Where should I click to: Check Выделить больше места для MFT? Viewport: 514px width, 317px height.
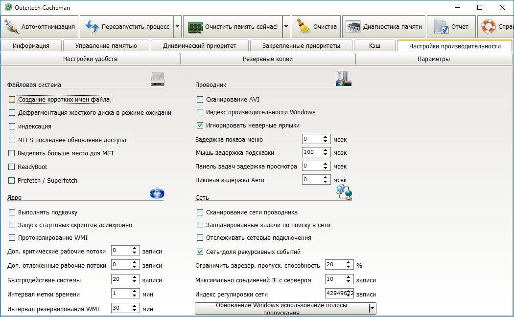[11, 153]
